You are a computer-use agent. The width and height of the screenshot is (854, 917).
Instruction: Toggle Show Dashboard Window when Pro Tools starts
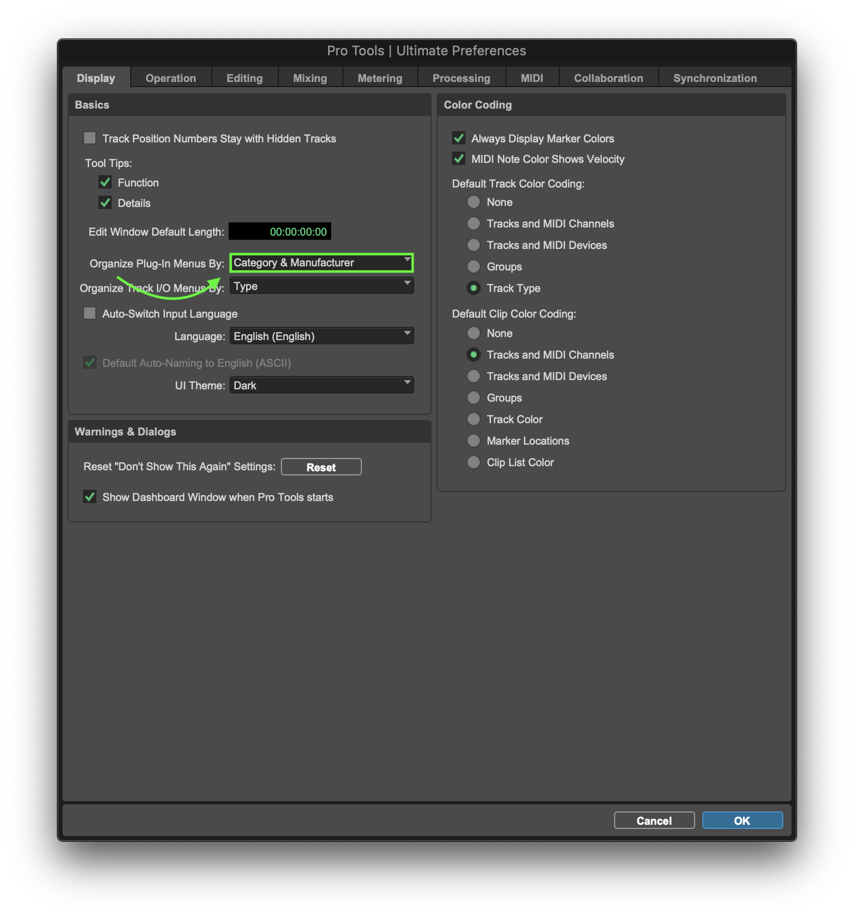pyautogui.click(x=90, y=497)
